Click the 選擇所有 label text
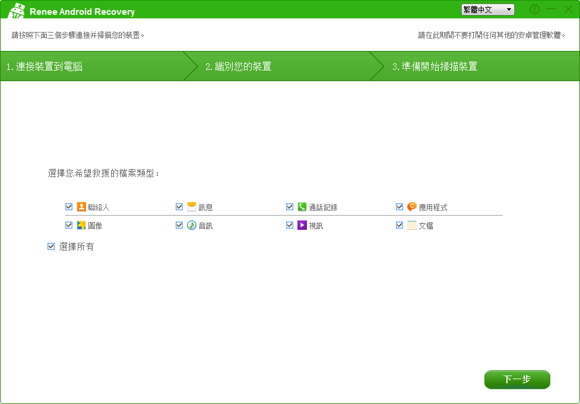Screen dimensions: 580x404 click(77, 247)
